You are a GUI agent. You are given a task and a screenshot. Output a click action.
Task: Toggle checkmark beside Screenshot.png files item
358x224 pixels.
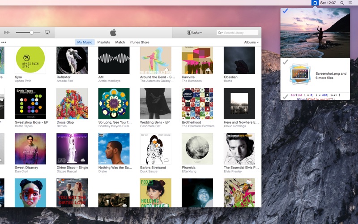point(285,62)
